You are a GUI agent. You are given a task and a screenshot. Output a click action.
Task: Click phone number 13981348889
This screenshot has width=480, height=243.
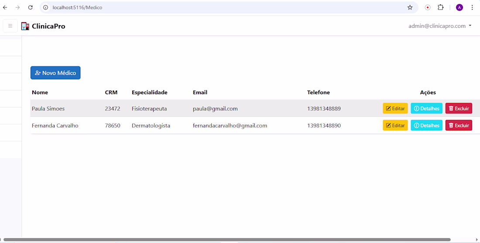pyautogui.click(x=324, y=109)
